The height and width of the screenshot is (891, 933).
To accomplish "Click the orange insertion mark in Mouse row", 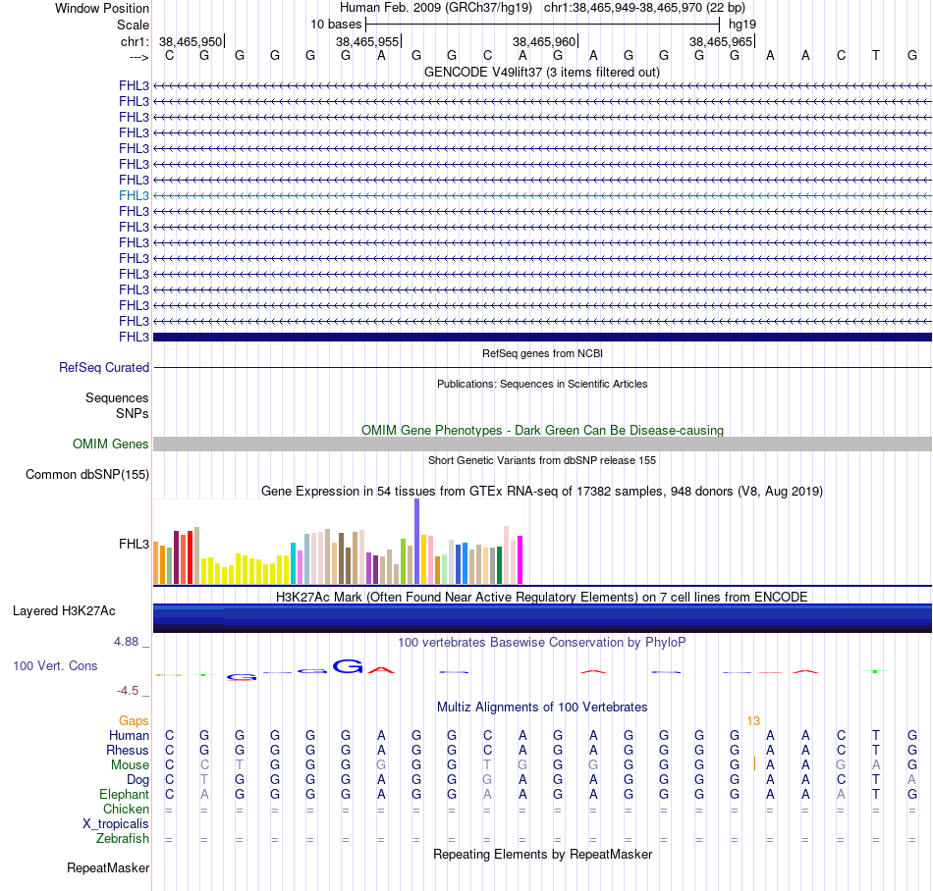I will point(754,763).
